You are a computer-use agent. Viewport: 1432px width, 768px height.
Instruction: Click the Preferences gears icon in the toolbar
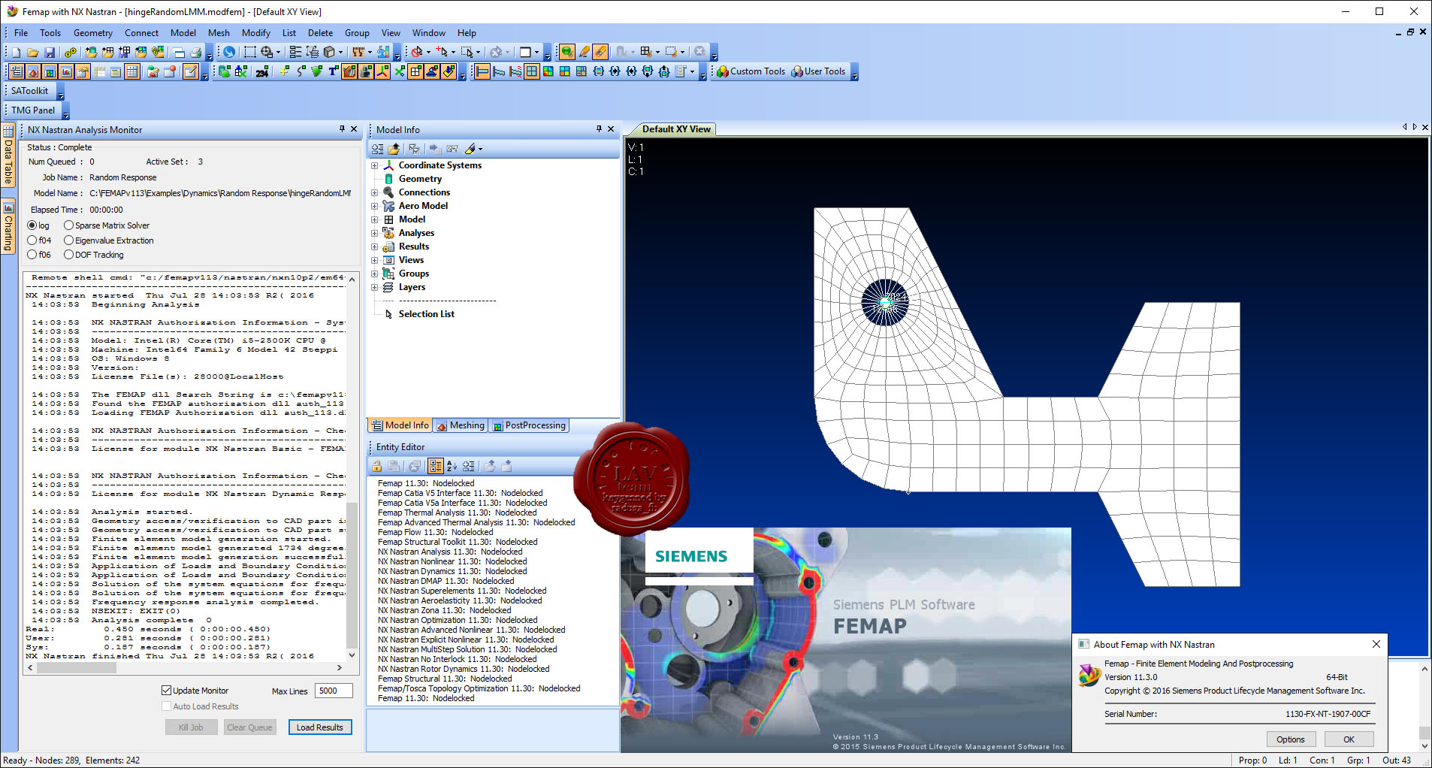(71, 53)
